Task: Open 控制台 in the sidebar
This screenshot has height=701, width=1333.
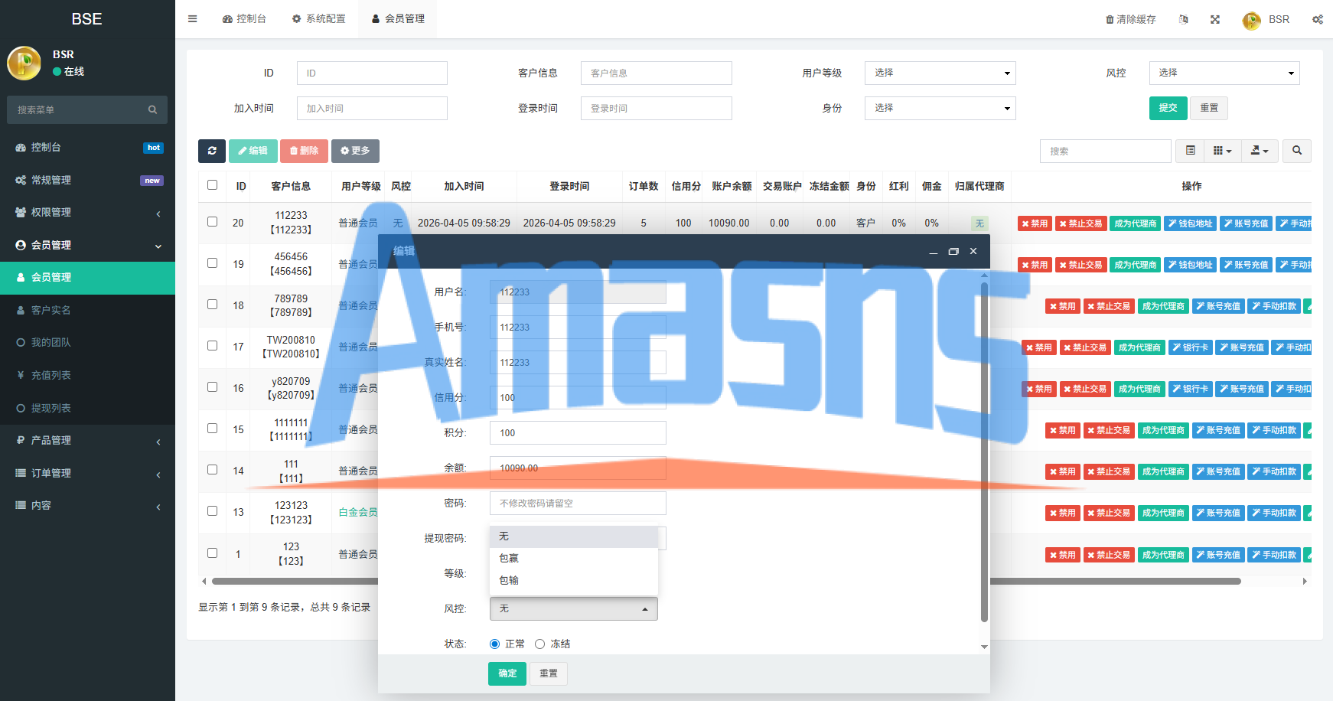Action: point(87,147)
